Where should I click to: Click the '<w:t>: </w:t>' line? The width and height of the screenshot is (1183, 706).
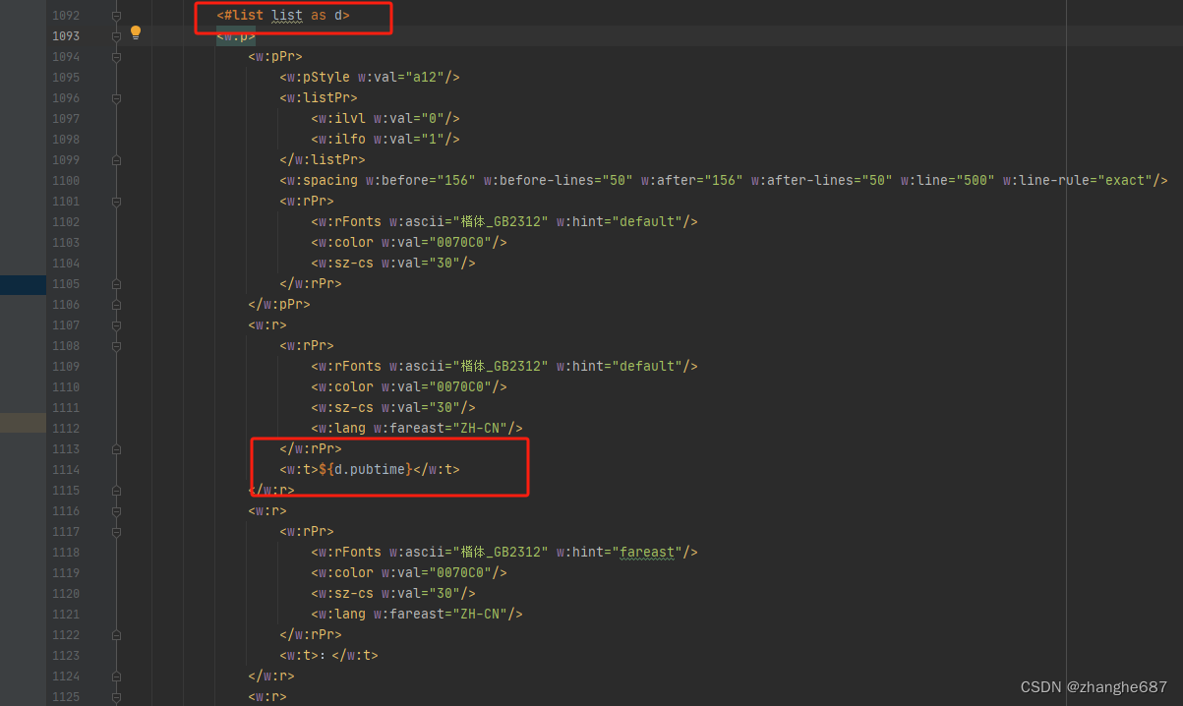329,656
